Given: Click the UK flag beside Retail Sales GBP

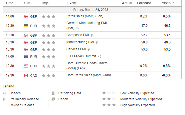Looking at the screenshot, I should [26, 17].
